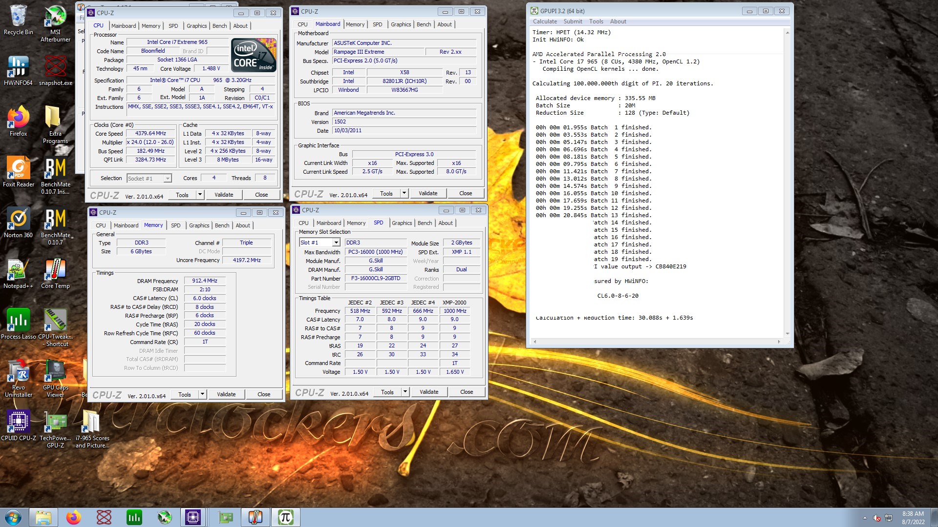Launch the TechPowerUp GPU-Z desktop icon
This screenshot has width=938, height=527.
coord(55,429)
